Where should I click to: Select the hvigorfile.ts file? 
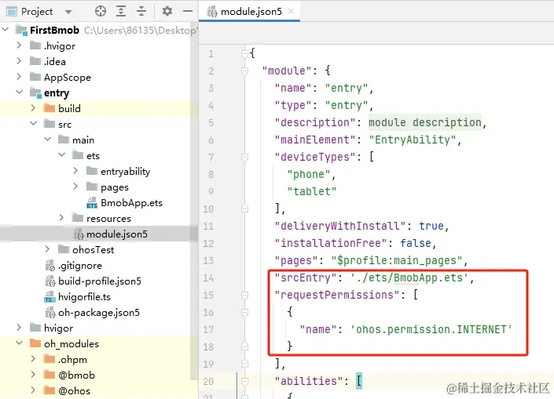click(x=84, y=297)
